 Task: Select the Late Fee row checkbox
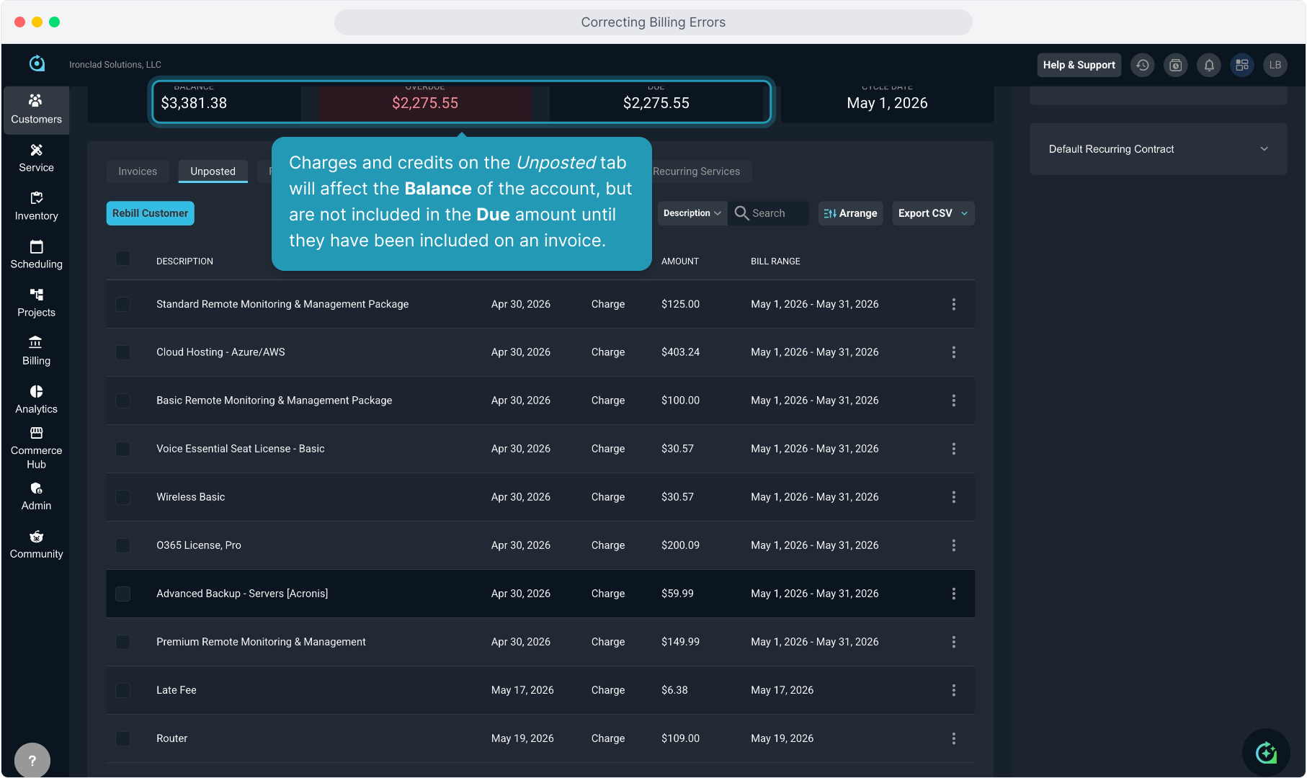coord(123,690)
